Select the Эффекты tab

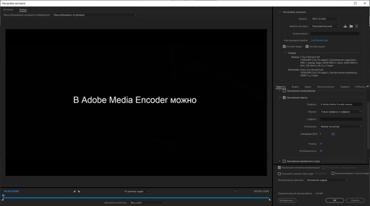281,87
